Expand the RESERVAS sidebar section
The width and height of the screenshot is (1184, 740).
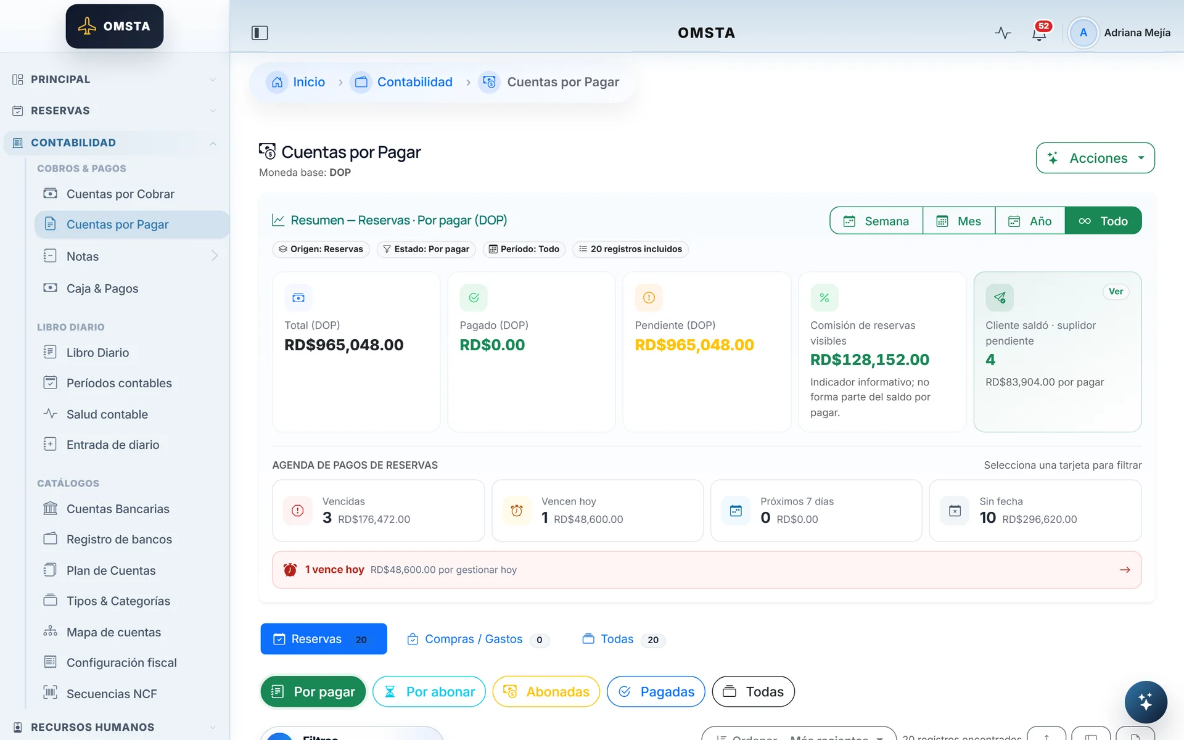click(115, 111)
